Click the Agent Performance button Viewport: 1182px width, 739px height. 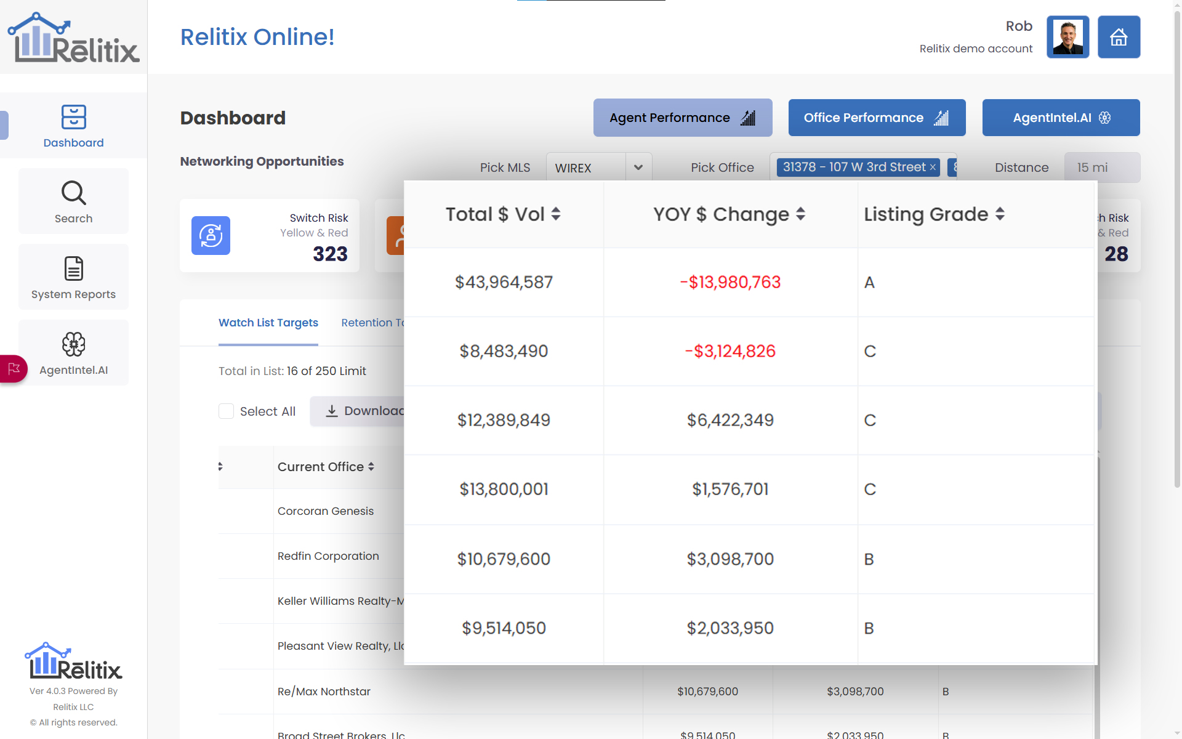tap(682, 118)
